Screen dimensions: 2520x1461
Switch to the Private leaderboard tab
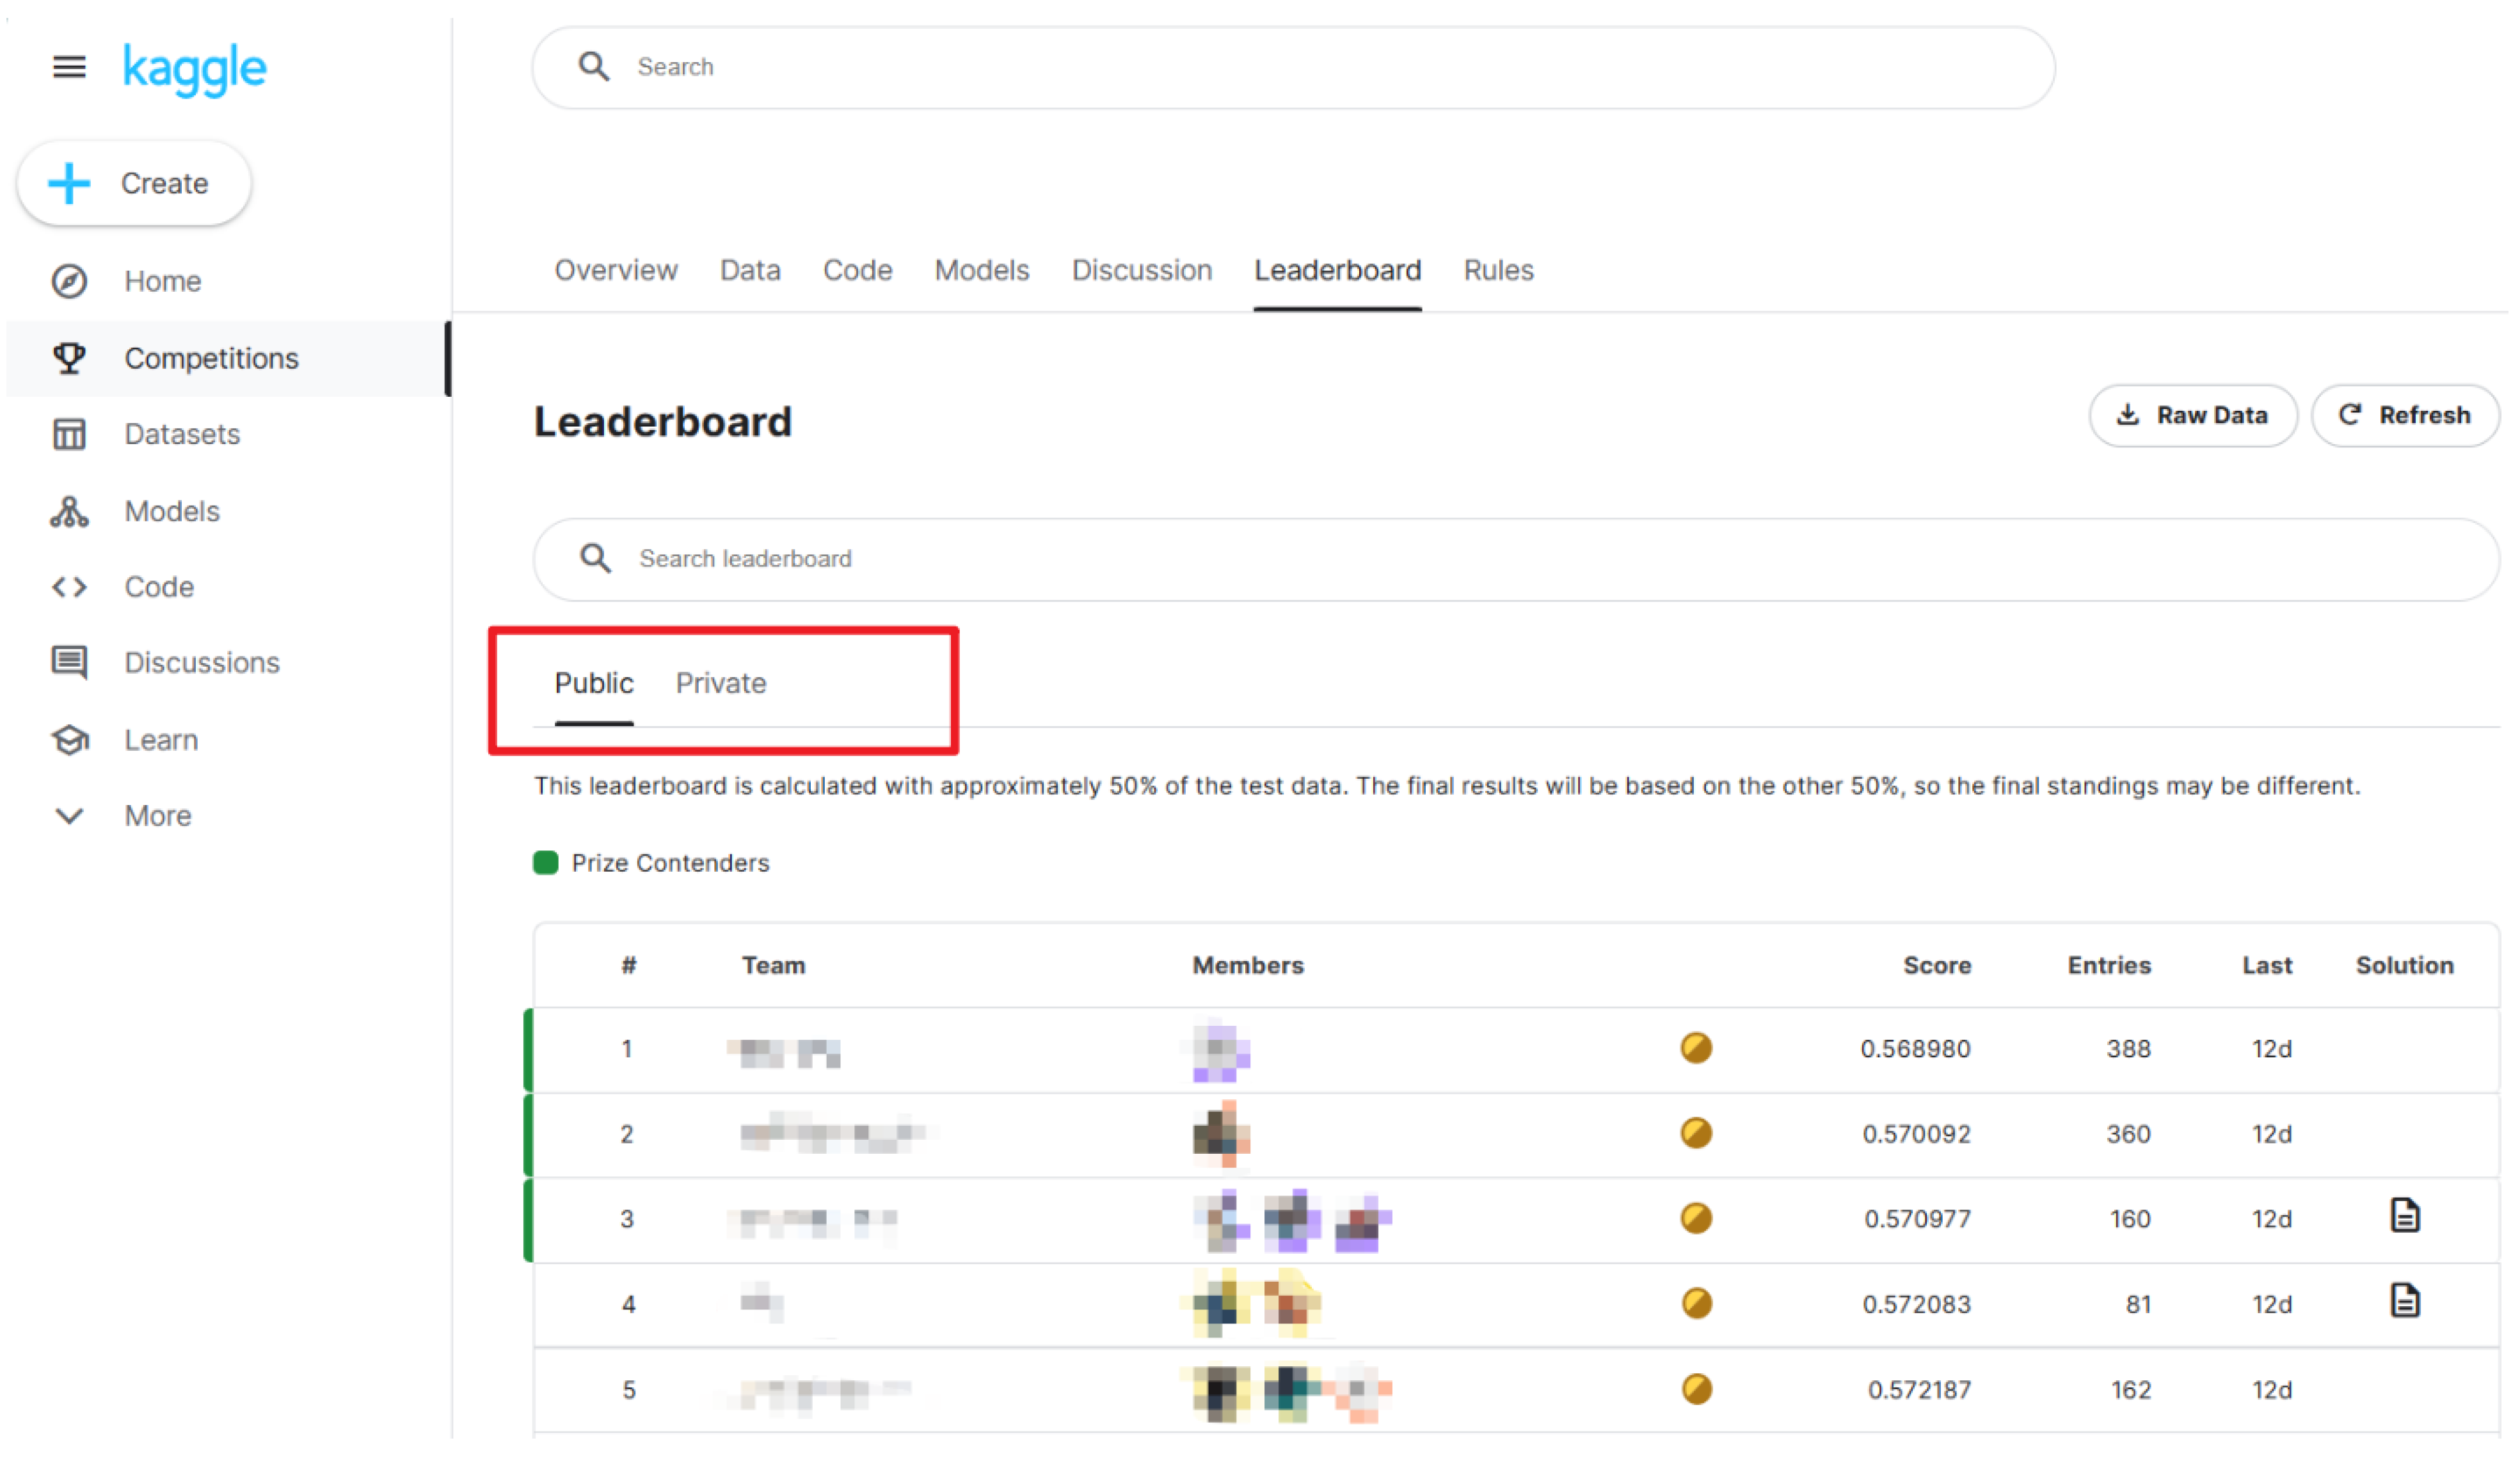coord(721,683)
